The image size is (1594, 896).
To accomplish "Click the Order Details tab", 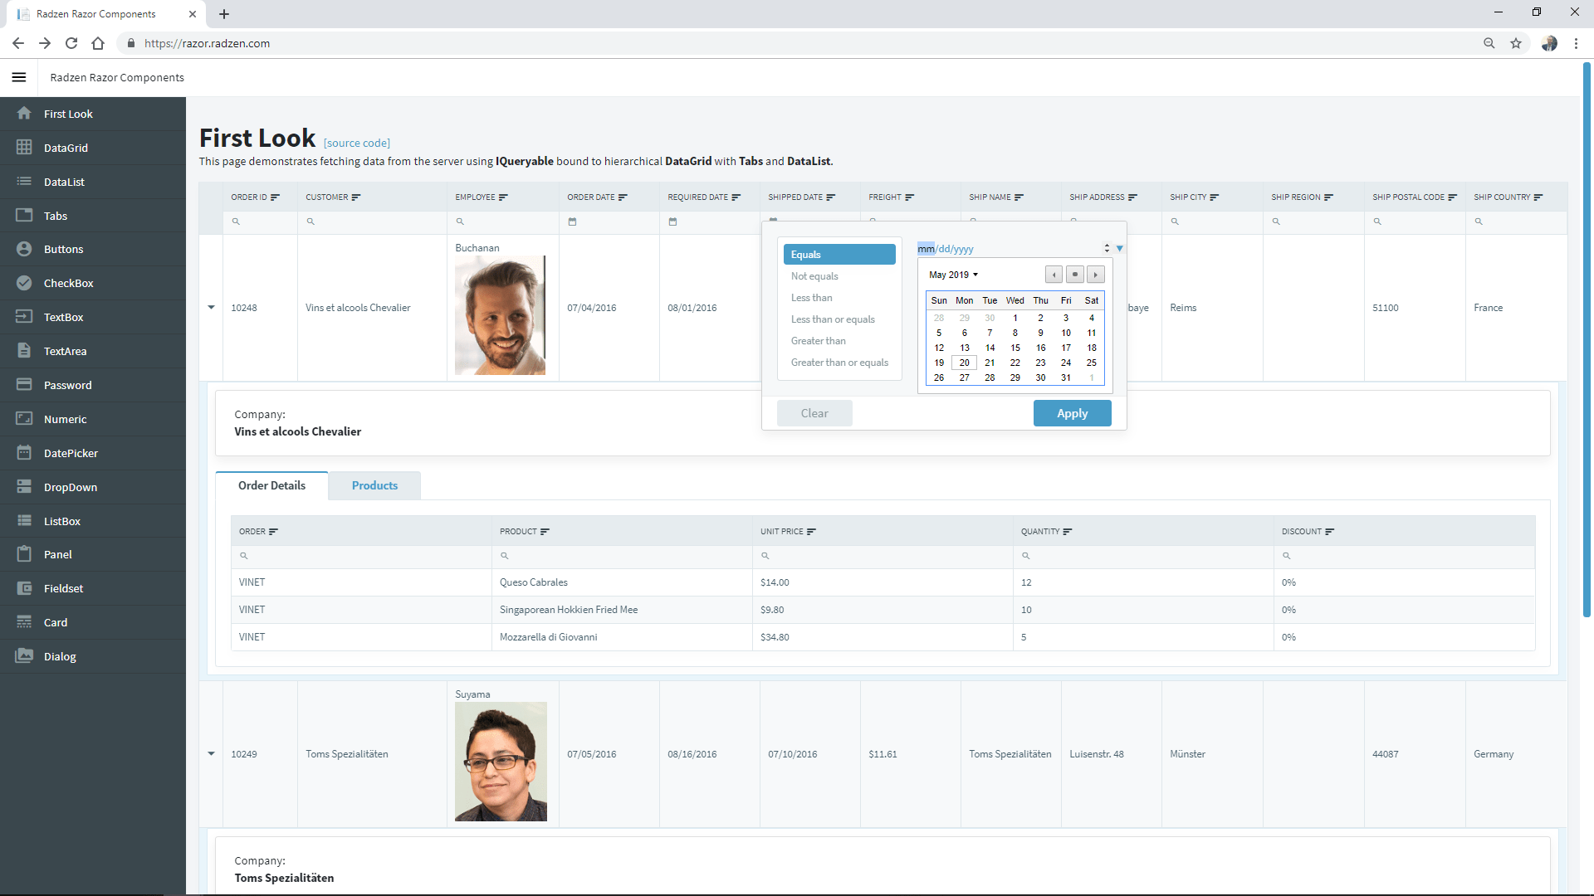I will click(x=271, y=485).
